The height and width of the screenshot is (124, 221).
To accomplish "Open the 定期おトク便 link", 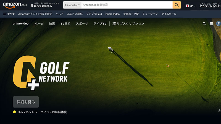I will [131, 14].
